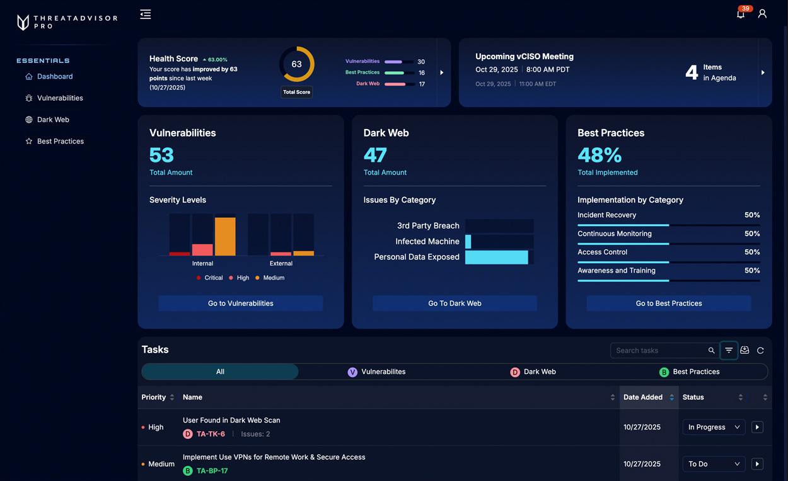
Task: Click the Incident Recovery progress bar
Action: point(668,225)
